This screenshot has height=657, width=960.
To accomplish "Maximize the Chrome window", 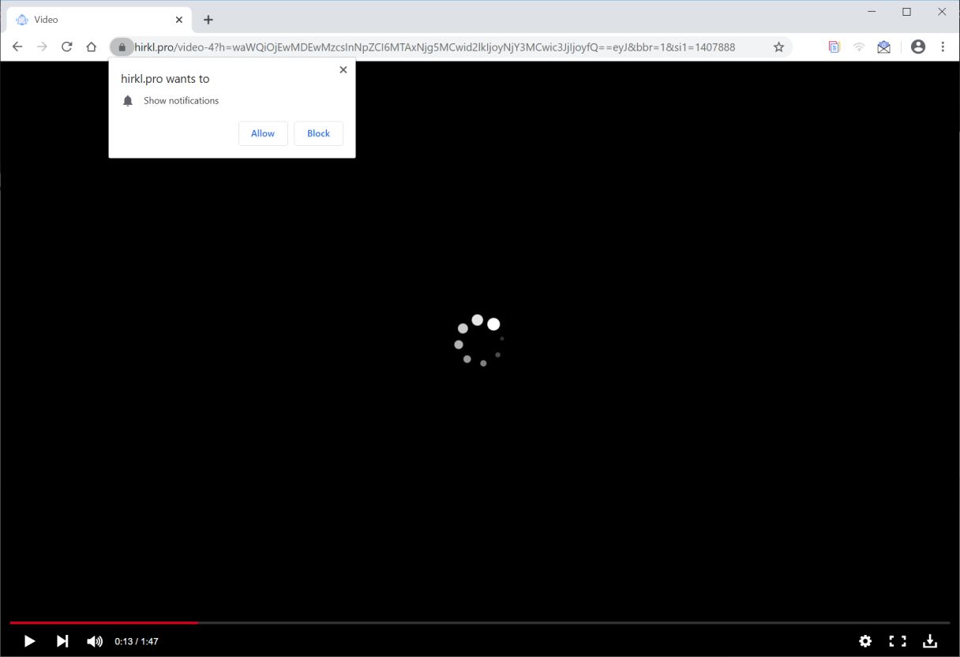I will [x=906, y=12].
